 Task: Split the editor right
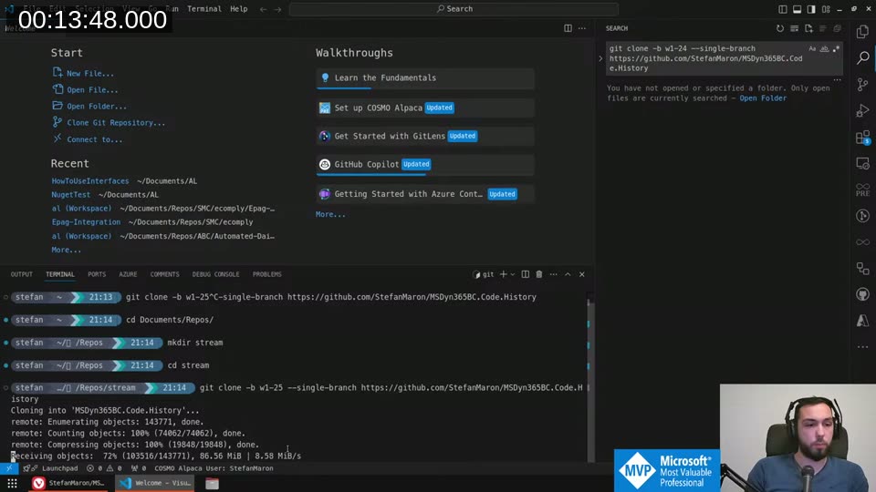[568, 28]
